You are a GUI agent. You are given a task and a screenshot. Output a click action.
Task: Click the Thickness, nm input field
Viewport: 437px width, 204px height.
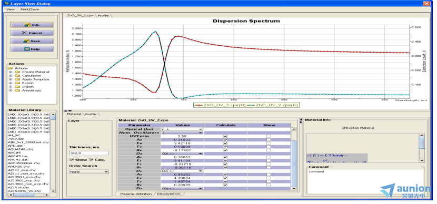point(89,153)
